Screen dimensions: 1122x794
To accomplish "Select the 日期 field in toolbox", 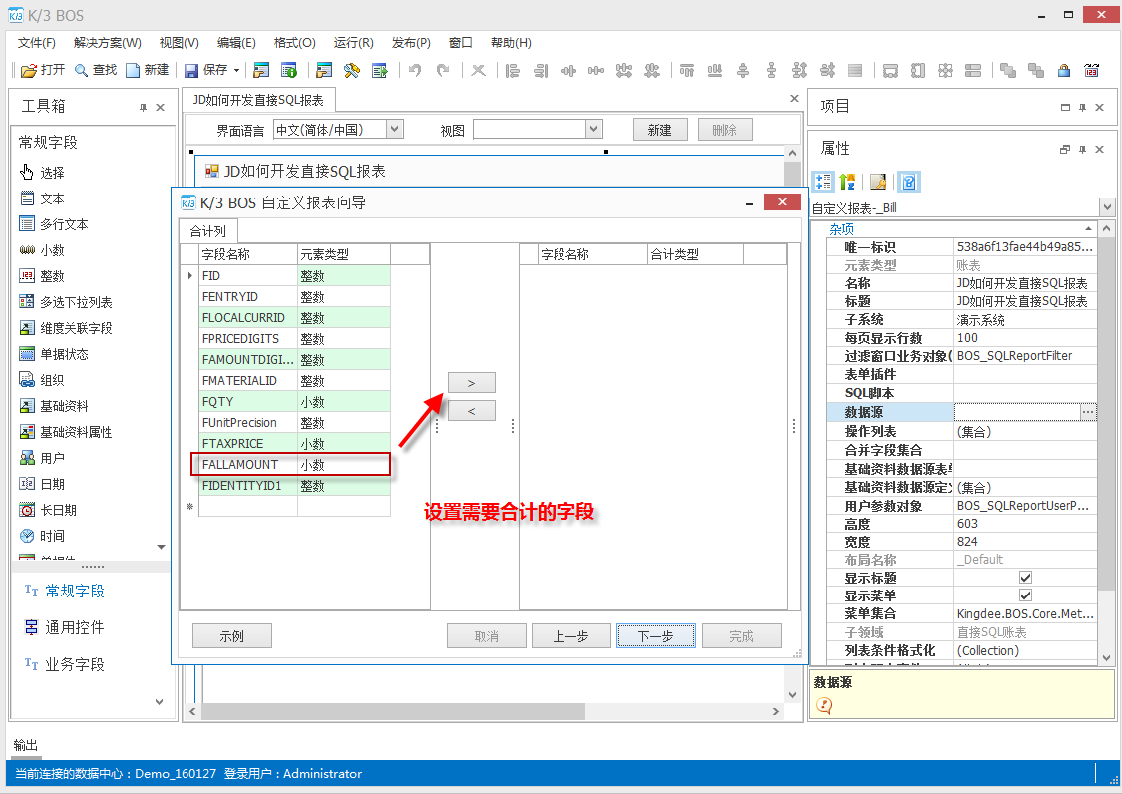I will coord(42,484).
